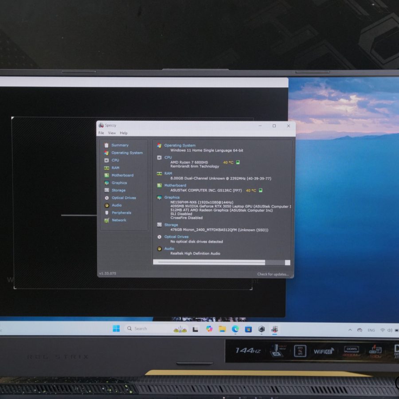Click the CPU heading in summary pane

pyautogui.click(x=168, y=157)
